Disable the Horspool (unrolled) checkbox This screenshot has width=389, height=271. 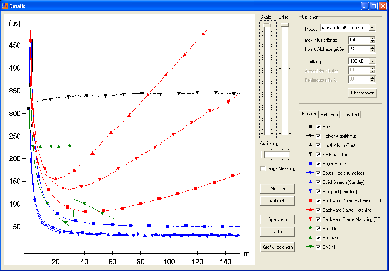pyautogui.click(x=318, y=192)
